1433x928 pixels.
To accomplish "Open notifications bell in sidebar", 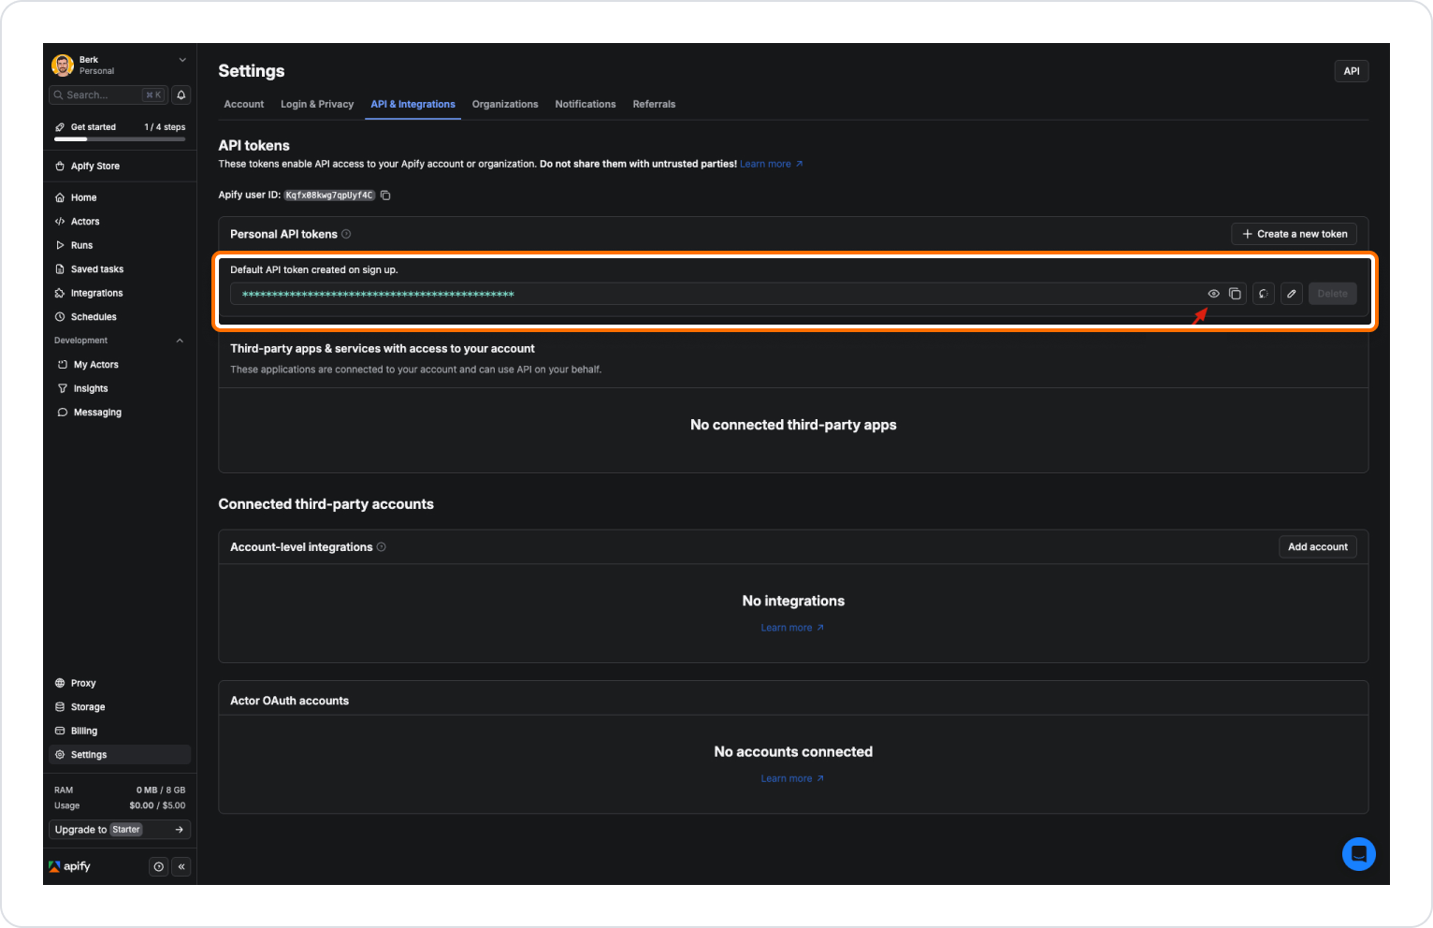I will (181, 94).
